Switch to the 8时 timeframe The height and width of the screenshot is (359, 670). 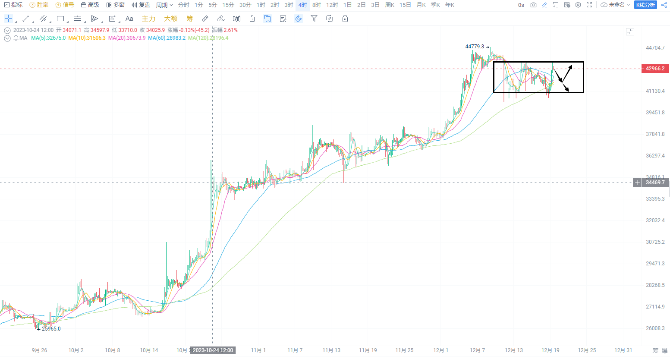pos(317,5)
